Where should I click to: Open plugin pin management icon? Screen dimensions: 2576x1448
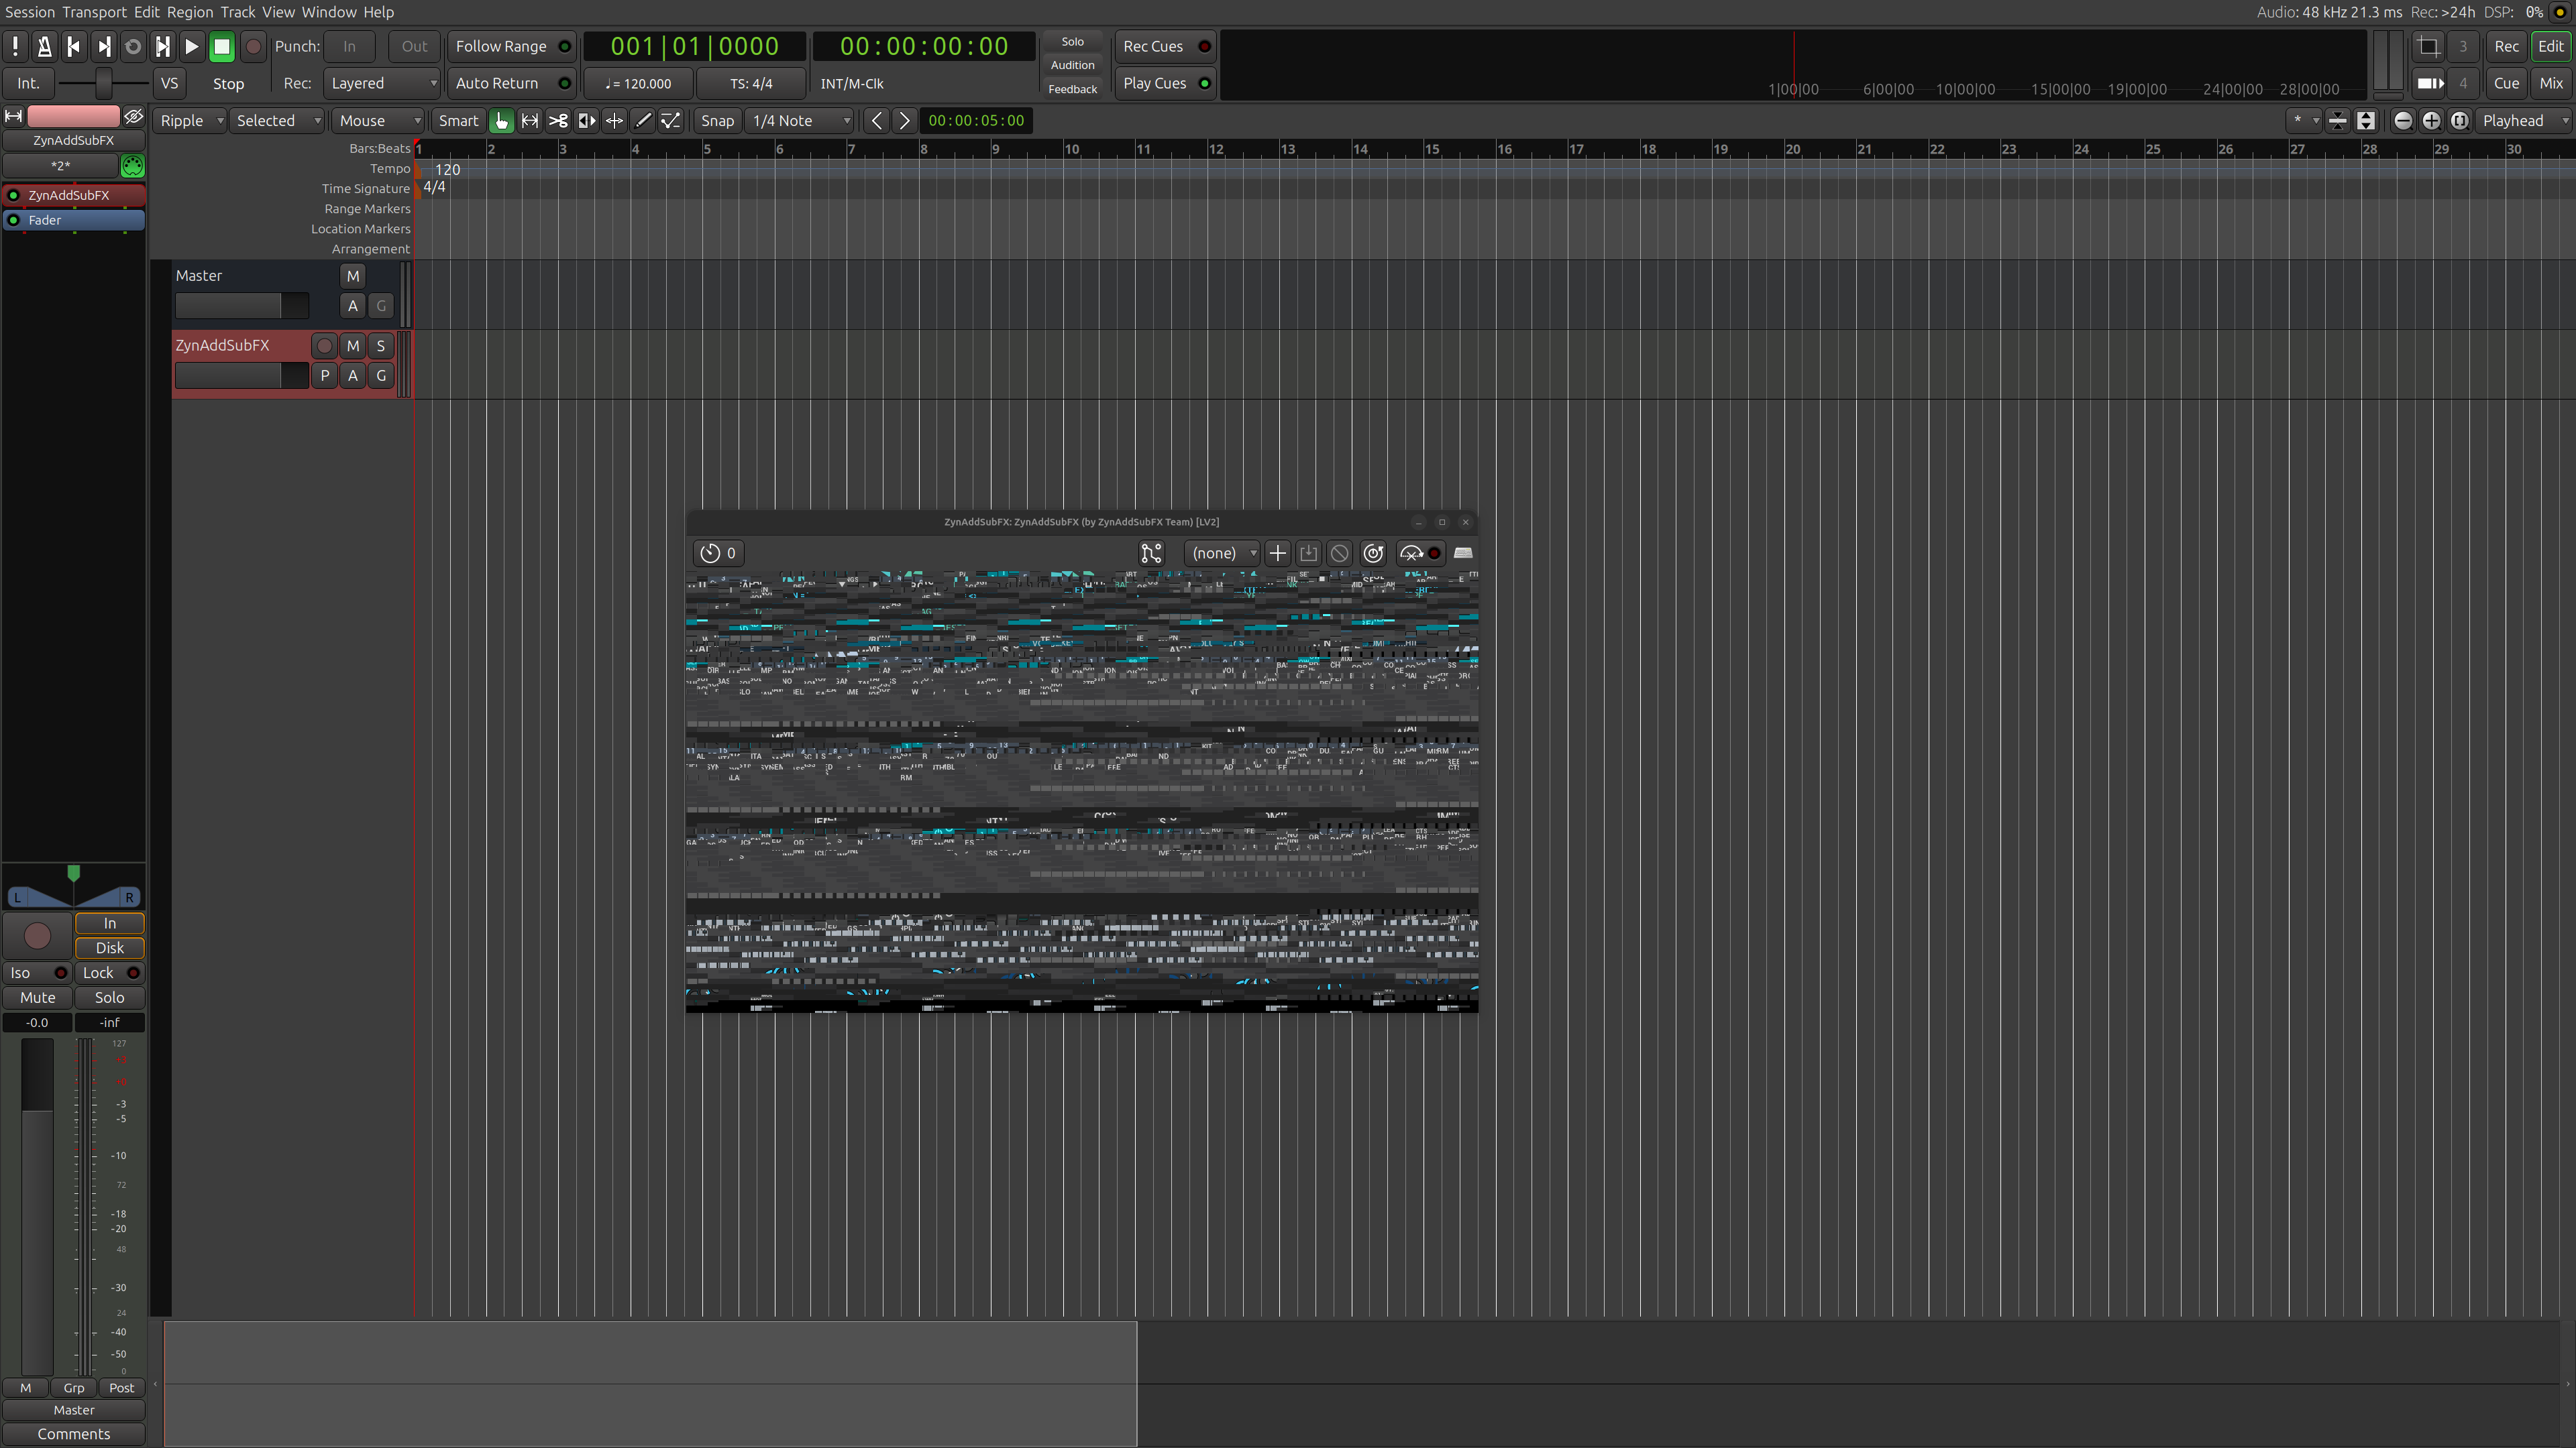[1151, 552]
